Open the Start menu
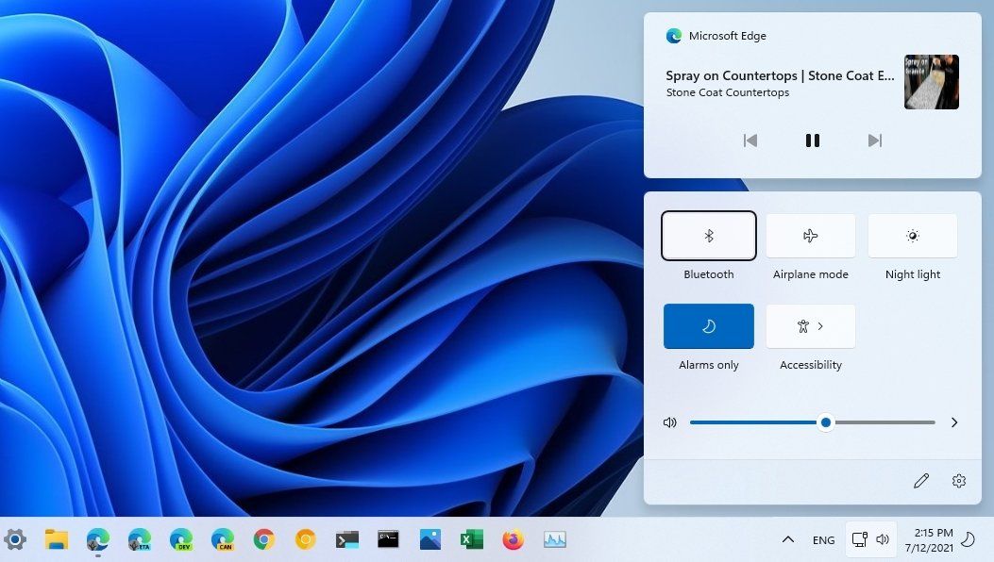 16,539
